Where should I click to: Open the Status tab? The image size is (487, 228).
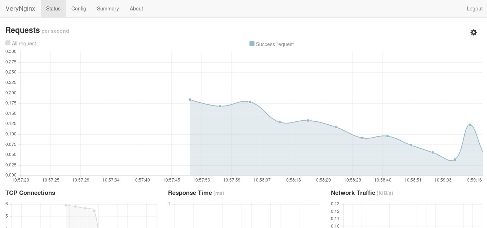(53, 9)
